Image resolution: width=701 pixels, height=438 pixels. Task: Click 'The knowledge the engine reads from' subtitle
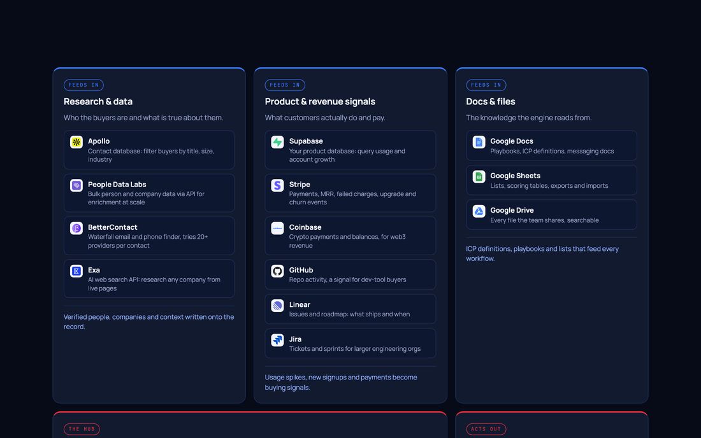click(x=528, y=118)
